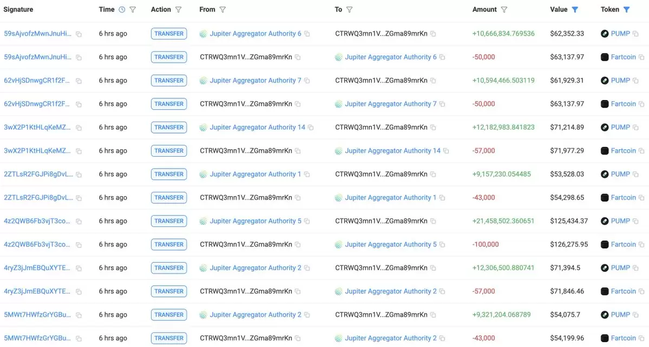Copy From address in -100,000 row
649x347 pixels.
(x=298, y=244)
